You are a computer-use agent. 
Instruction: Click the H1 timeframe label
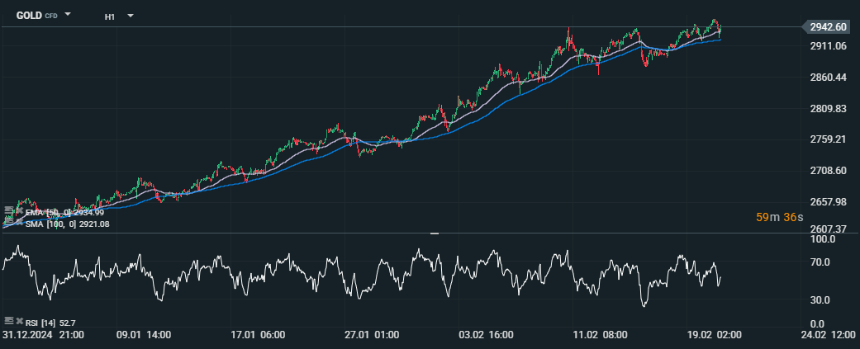(x=110, y=17)
